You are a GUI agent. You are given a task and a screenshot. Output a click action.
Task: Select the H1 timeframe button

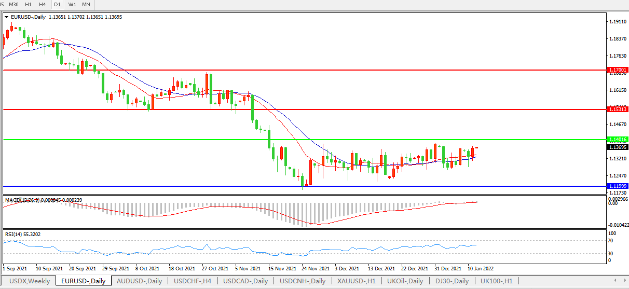click(x=29, y=4)
